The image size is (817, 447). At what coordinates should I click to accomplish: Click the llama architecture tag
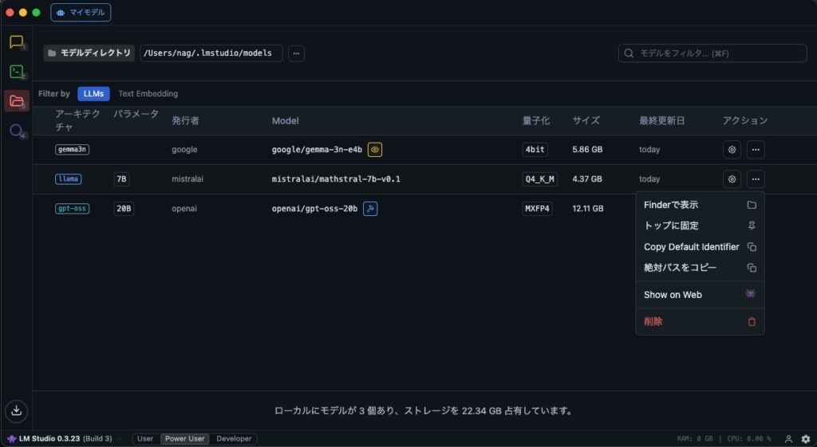pyautogui.click(x=69, y=179)
